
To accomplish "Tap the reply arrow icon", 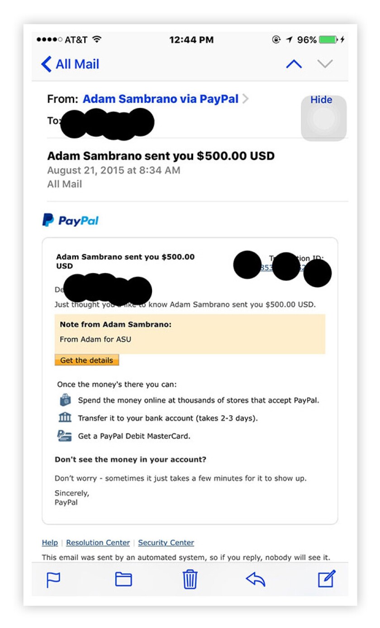I will pyautogui.click(x=255, y=579).
